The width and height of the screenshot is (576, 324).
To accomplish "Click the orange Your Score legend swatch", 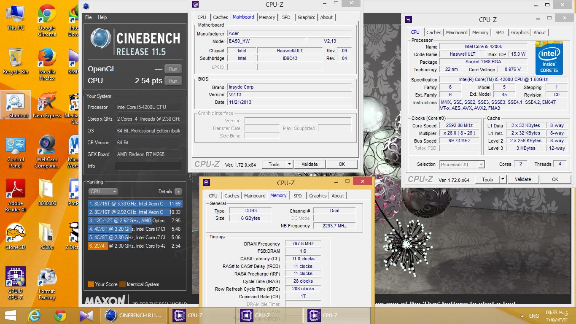I will [91, 284].
